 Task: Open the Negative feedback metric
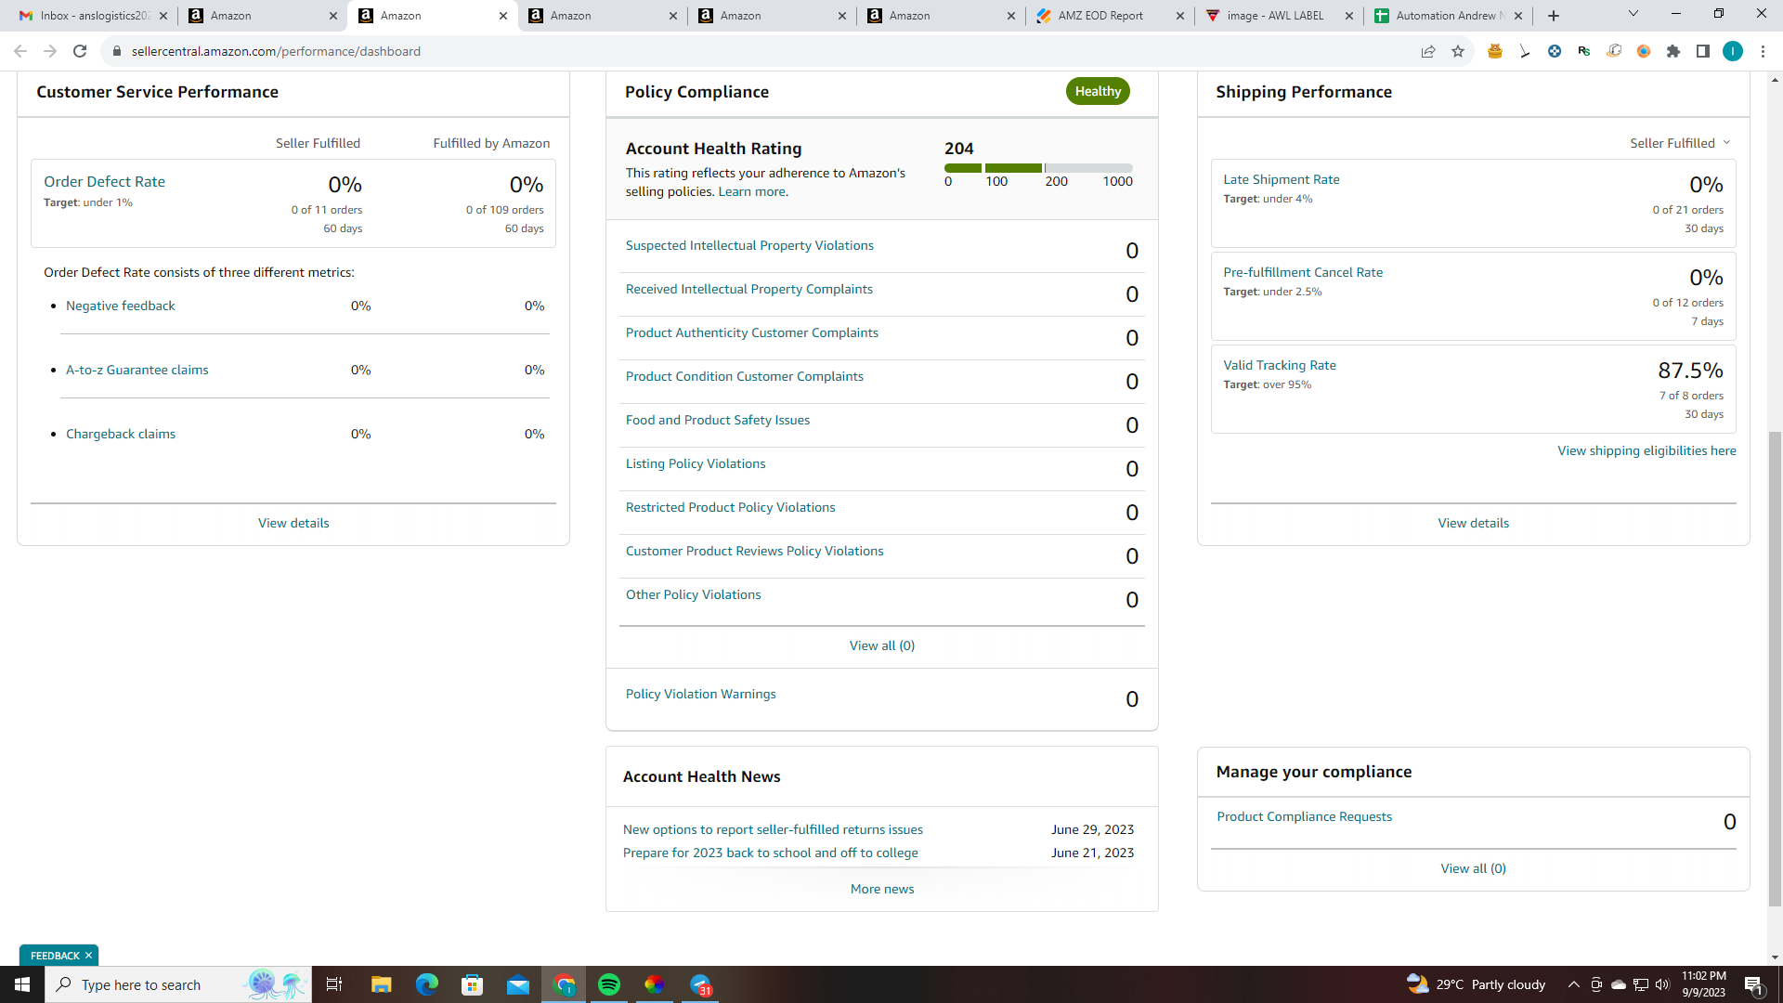click(121, 306)
